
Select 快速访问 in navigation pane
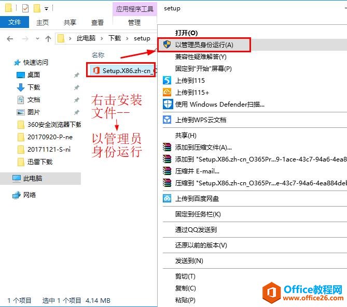pos(36,63)
